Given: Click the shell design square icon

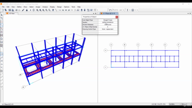Looking at the screenshot, I should pos(133,10).
